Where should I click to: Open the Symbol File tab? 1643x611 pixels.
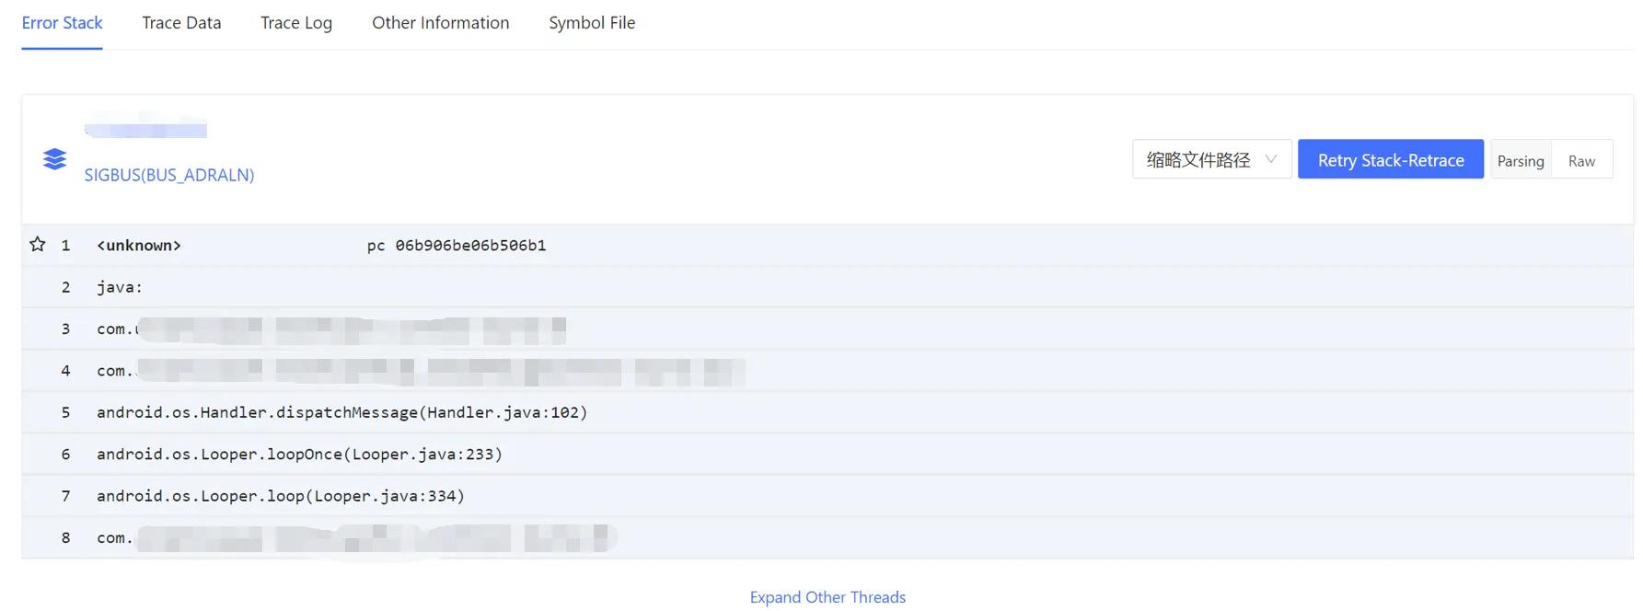click(x=592, y=23)
